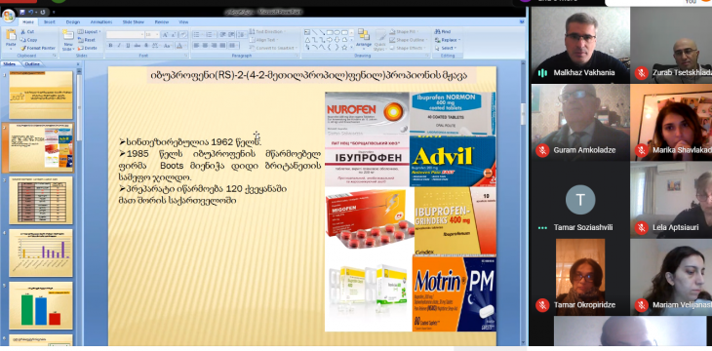Toggle underline formatting
This screenshot has width=712, height=351.
point(128,46)
